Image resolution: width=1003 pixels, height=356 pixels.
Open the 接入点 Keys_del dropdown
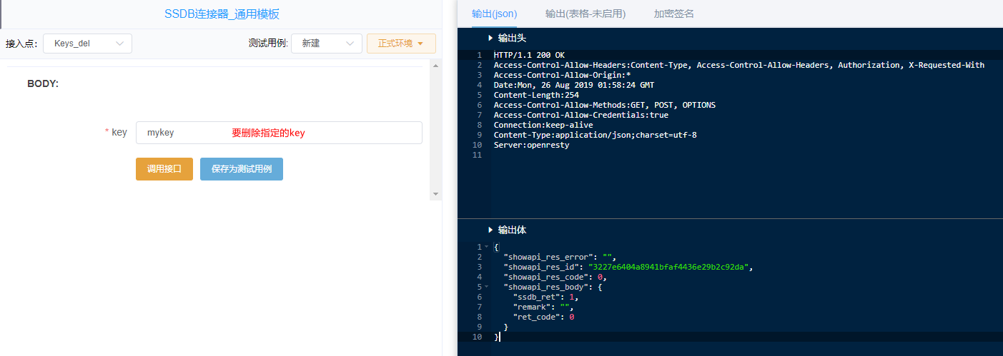point(87,44)
